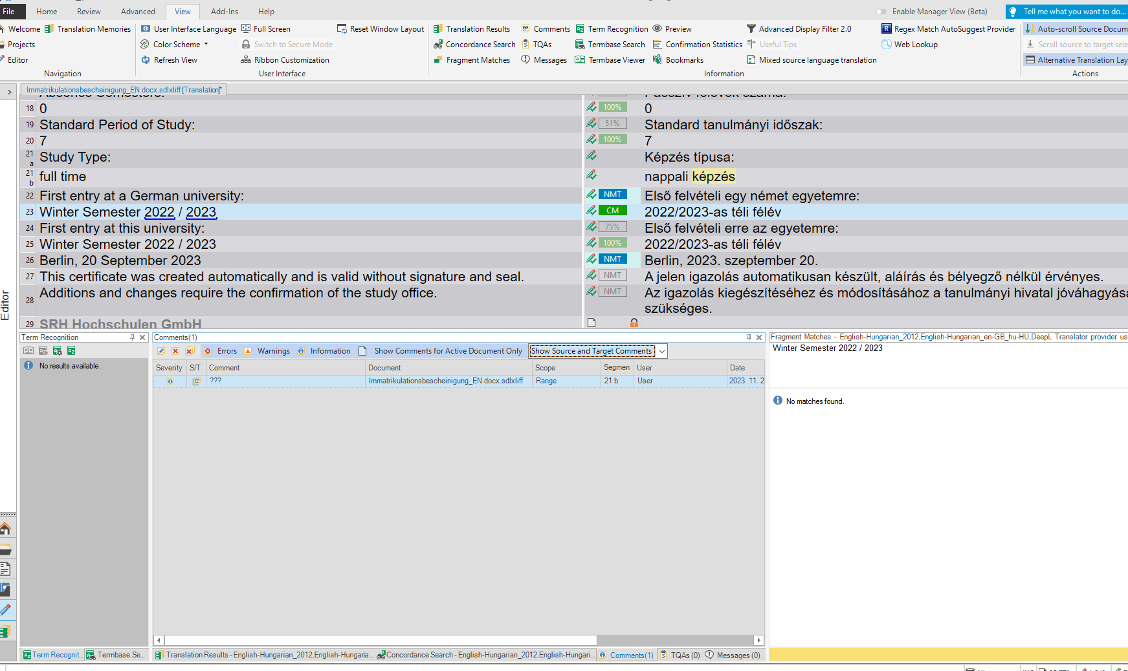Image resolution: width=1128 pixels, height=671 pixels.
Task: Open Advanced Display Filter 2.0
Action: point(799,29)
